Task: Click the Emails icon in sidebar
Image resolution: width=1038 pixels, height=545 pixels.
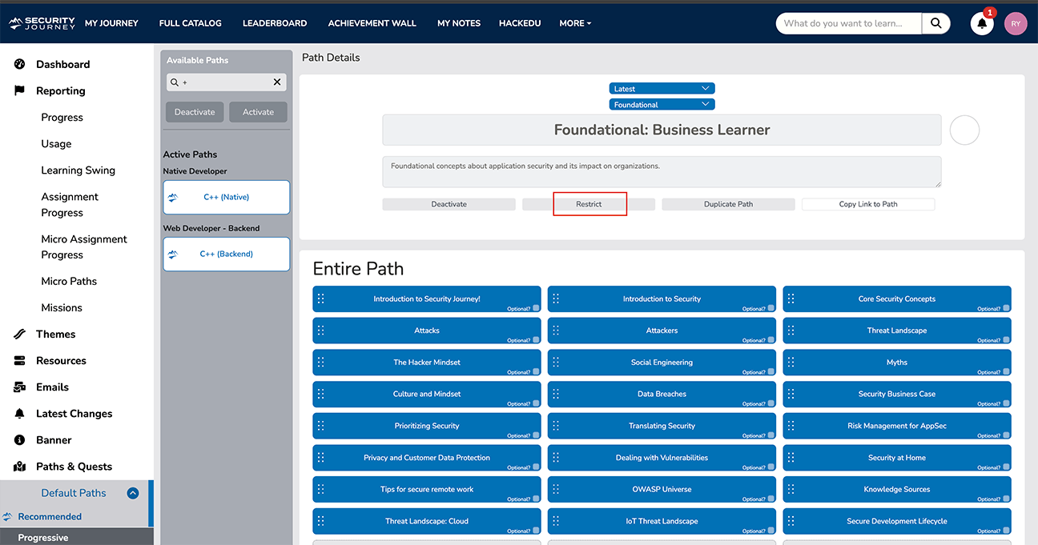Action: [20, 387]
